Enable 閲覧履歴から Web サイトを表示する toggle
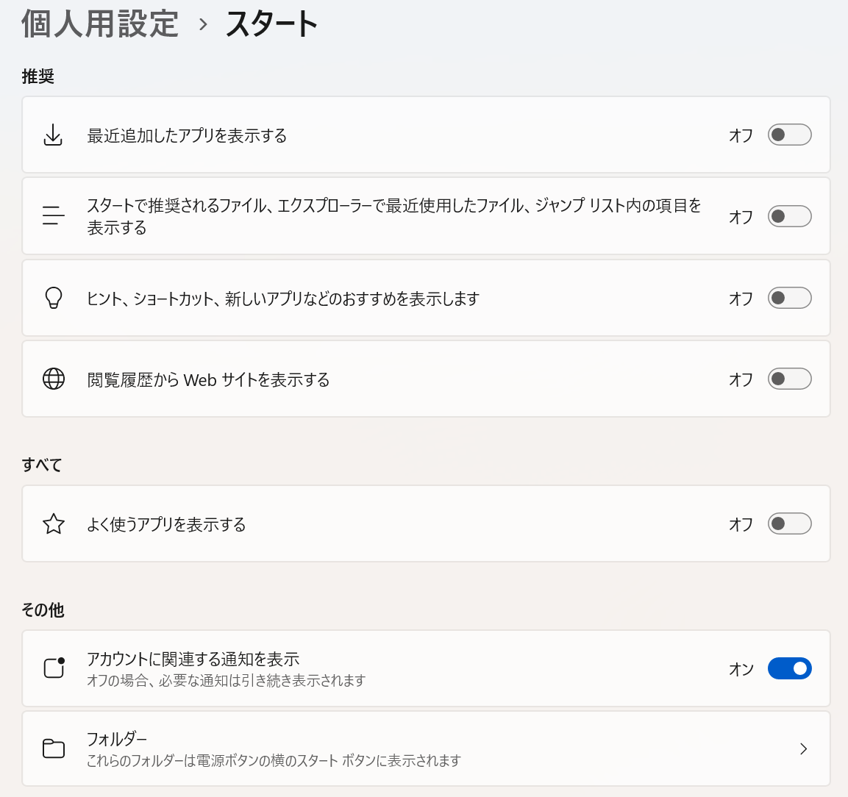The image size is (848, 797). [x=790, y=379]
